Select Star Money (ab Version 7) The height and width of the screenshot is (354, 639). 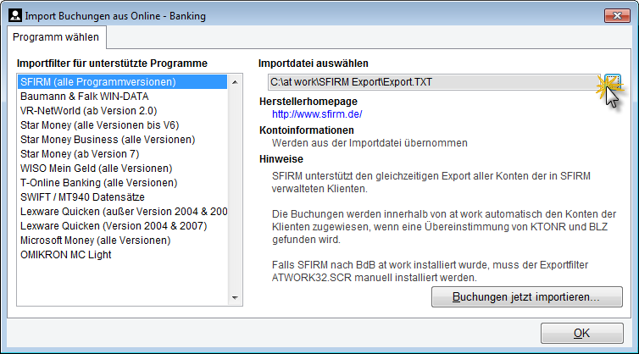122,154
